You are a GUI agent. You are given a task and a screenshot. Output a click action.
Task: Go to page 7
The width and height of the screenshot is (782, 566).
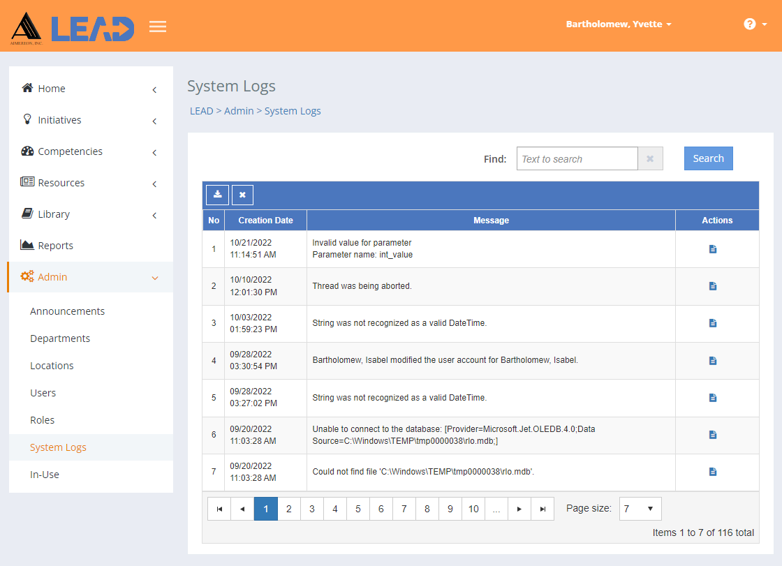click(404, 509)
